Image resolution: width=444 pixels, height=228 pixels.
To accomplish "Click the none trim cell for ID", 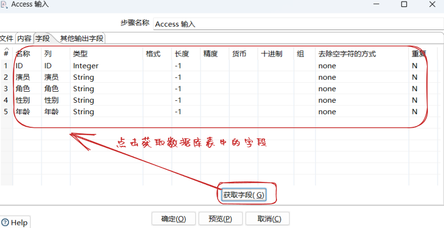I will coord(362,66).
